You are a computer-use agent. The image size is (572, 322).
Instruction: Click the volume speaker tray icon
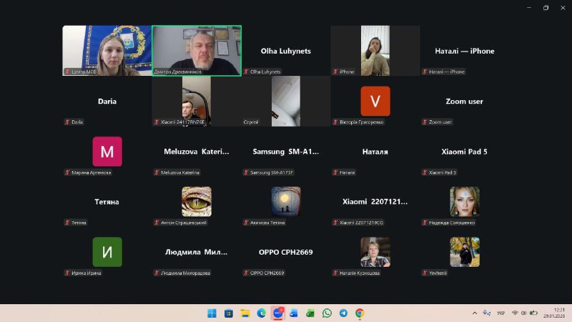pos(524,313)
